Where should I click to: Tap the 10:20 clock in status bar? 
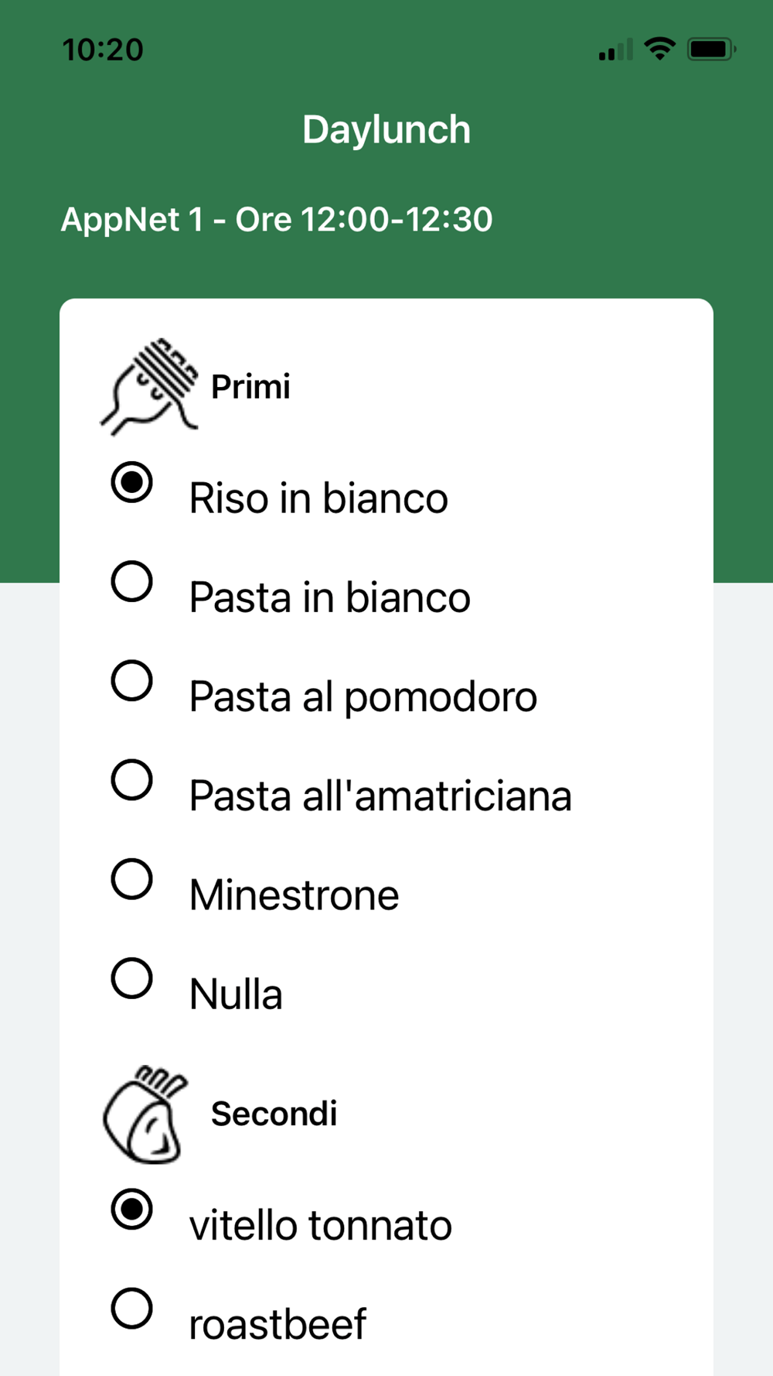pos(103,50)
